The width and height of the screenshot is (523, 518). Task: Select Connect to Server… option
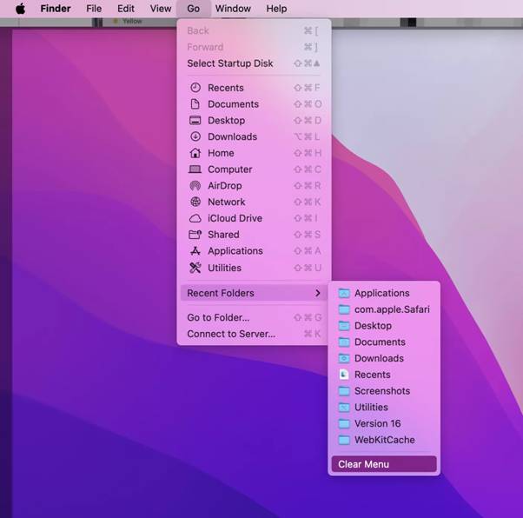tap(230, 334)
